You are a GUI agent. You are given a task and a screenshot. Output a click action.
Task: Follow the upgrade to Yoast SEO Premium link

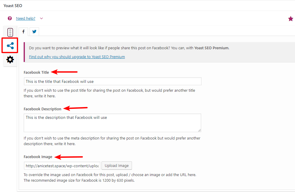[x=77, y=57]
